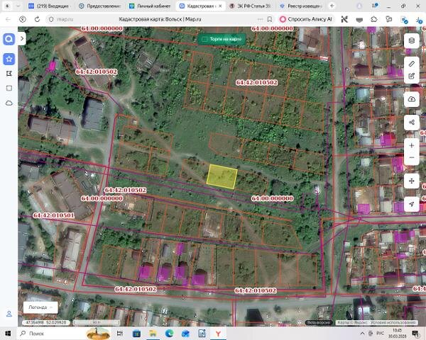This screenshot has width=426, height=340.
Task: Open the extensions puzzle icon
Action: click(374, 19)
